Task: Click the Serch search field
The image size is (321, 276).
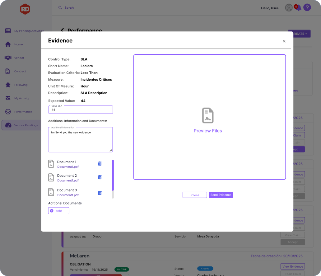Action: click(x=69, y=7)
